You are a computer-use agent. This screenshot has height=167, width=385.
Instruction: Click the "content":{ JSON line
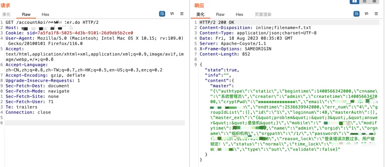coord(219,81)
